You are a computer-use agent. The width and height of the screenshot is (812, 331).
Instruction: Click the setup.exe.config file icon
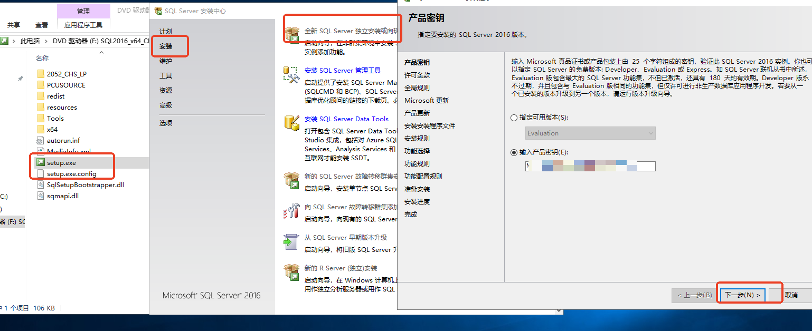41,173
